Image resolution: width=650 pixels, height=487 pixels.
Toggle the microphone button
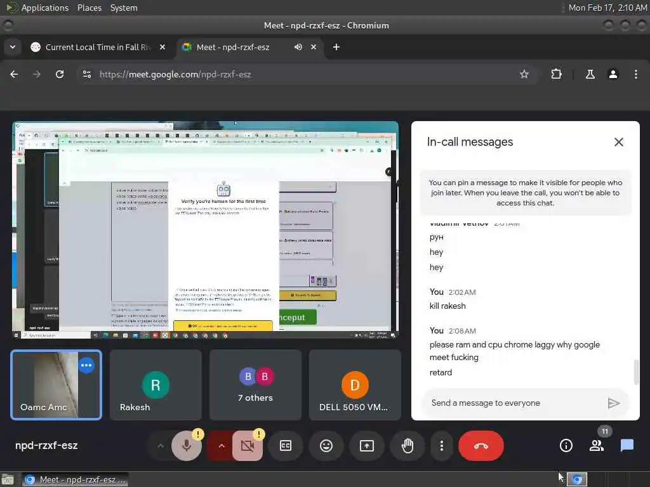click(x=187, y=446)
